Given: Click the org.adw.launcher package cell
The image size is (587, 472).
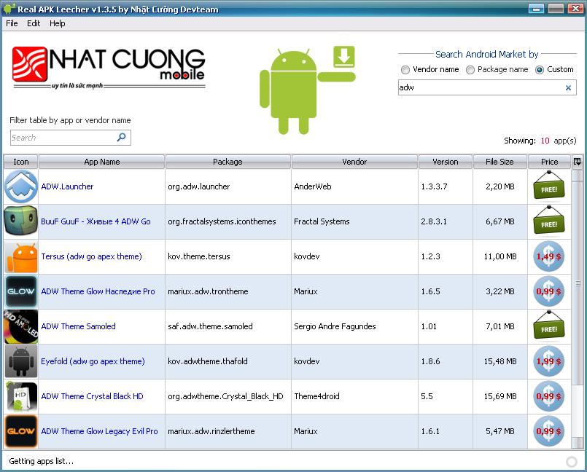Looking at the screenshot, I should [x=228, y=186].
